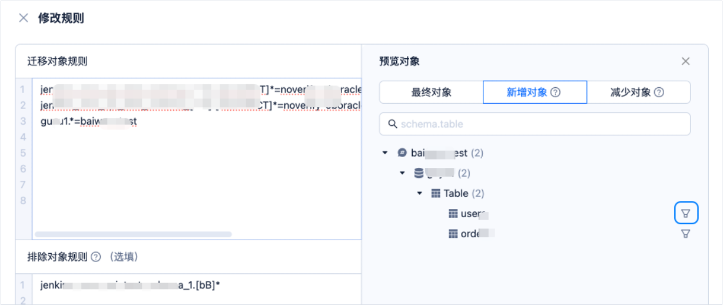Click the Table (2) label
This screenshot has width=723, height=305.
coord(464,193)
